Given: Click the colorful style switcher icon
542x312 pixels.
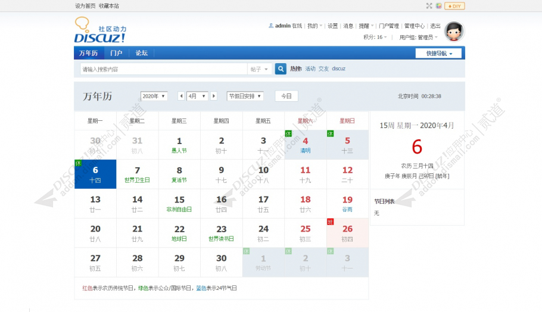Looking at the screenshot, I should tap(438, 6).
